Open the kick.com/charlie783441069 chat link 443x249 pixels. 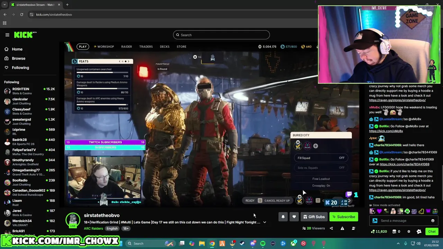pyautogui.click(x=404, y=164)
